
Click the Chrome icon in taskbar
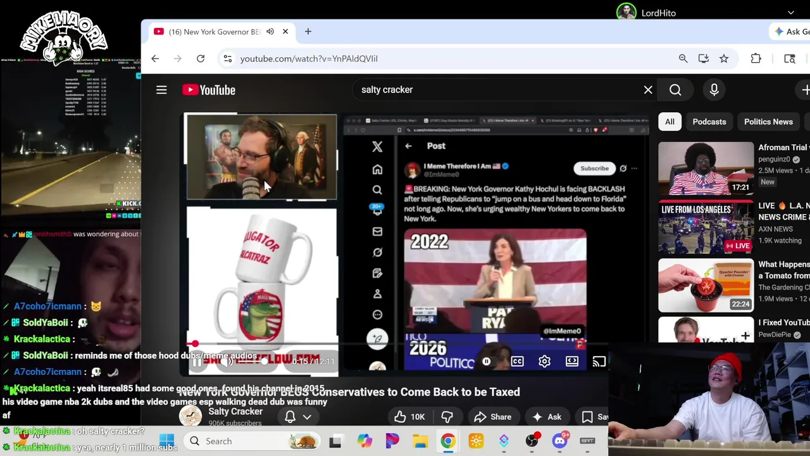(447, 441)
